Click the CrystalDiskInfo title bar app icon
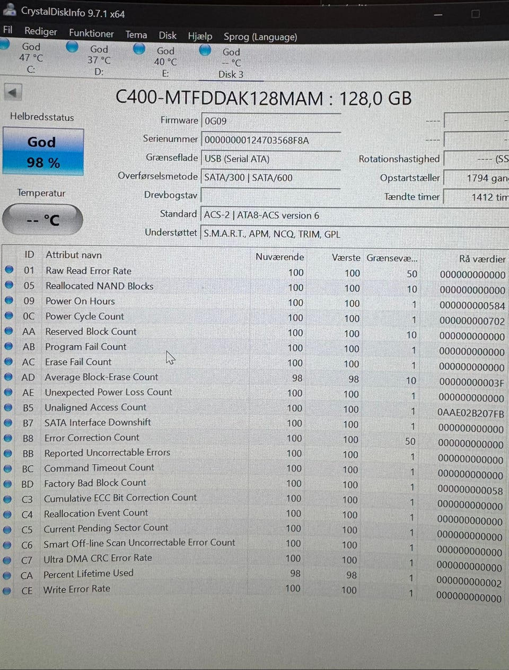This screenshot has width=509, height=670. click(9, 9)
